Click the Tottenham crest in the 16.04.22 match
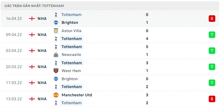 [x=56, y=15]
